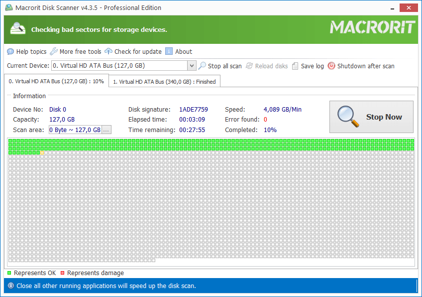Select the Current Device combo box
This screenshot has height=297, width=422.
click(x=123, y=65)
